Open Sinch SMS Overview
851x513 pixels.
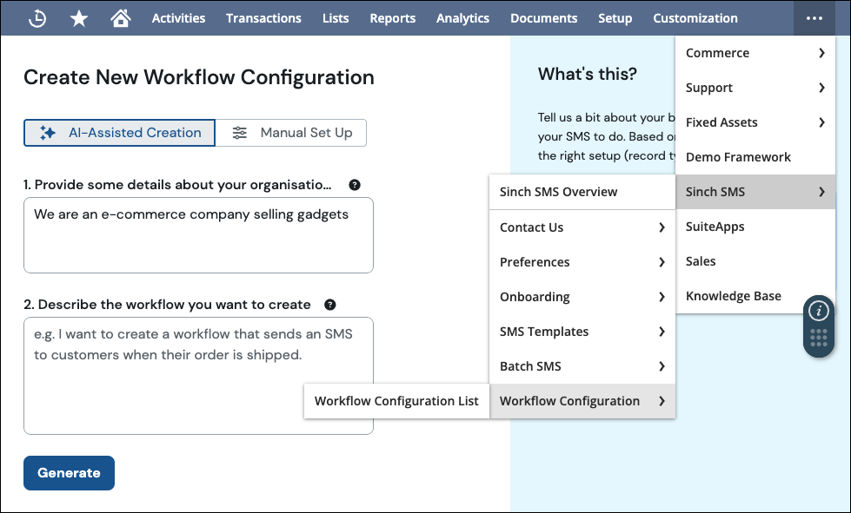coord(558,192)
